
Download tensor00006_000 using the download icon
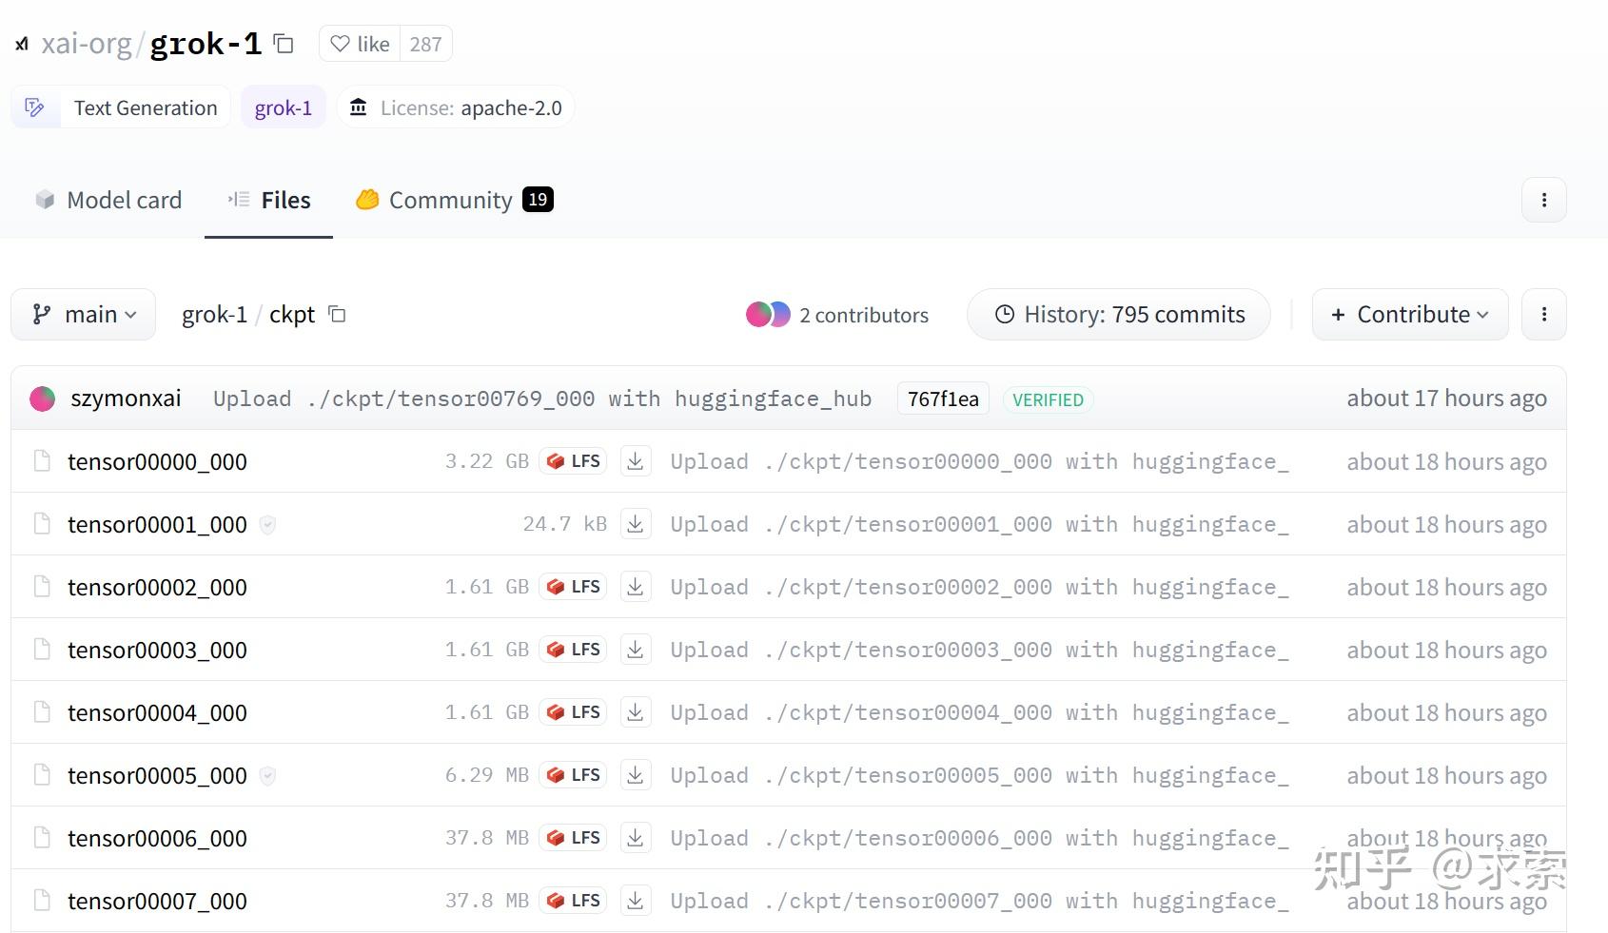coord(636,838)
